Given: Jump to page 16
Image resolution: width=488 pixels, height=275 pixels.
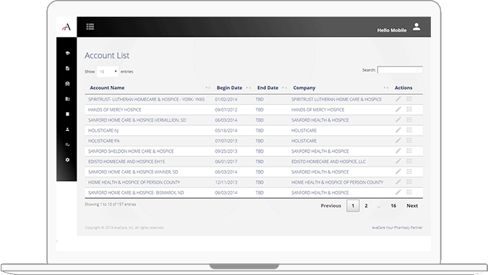Looking at the screenshot, I should click(x=393, y=206).
